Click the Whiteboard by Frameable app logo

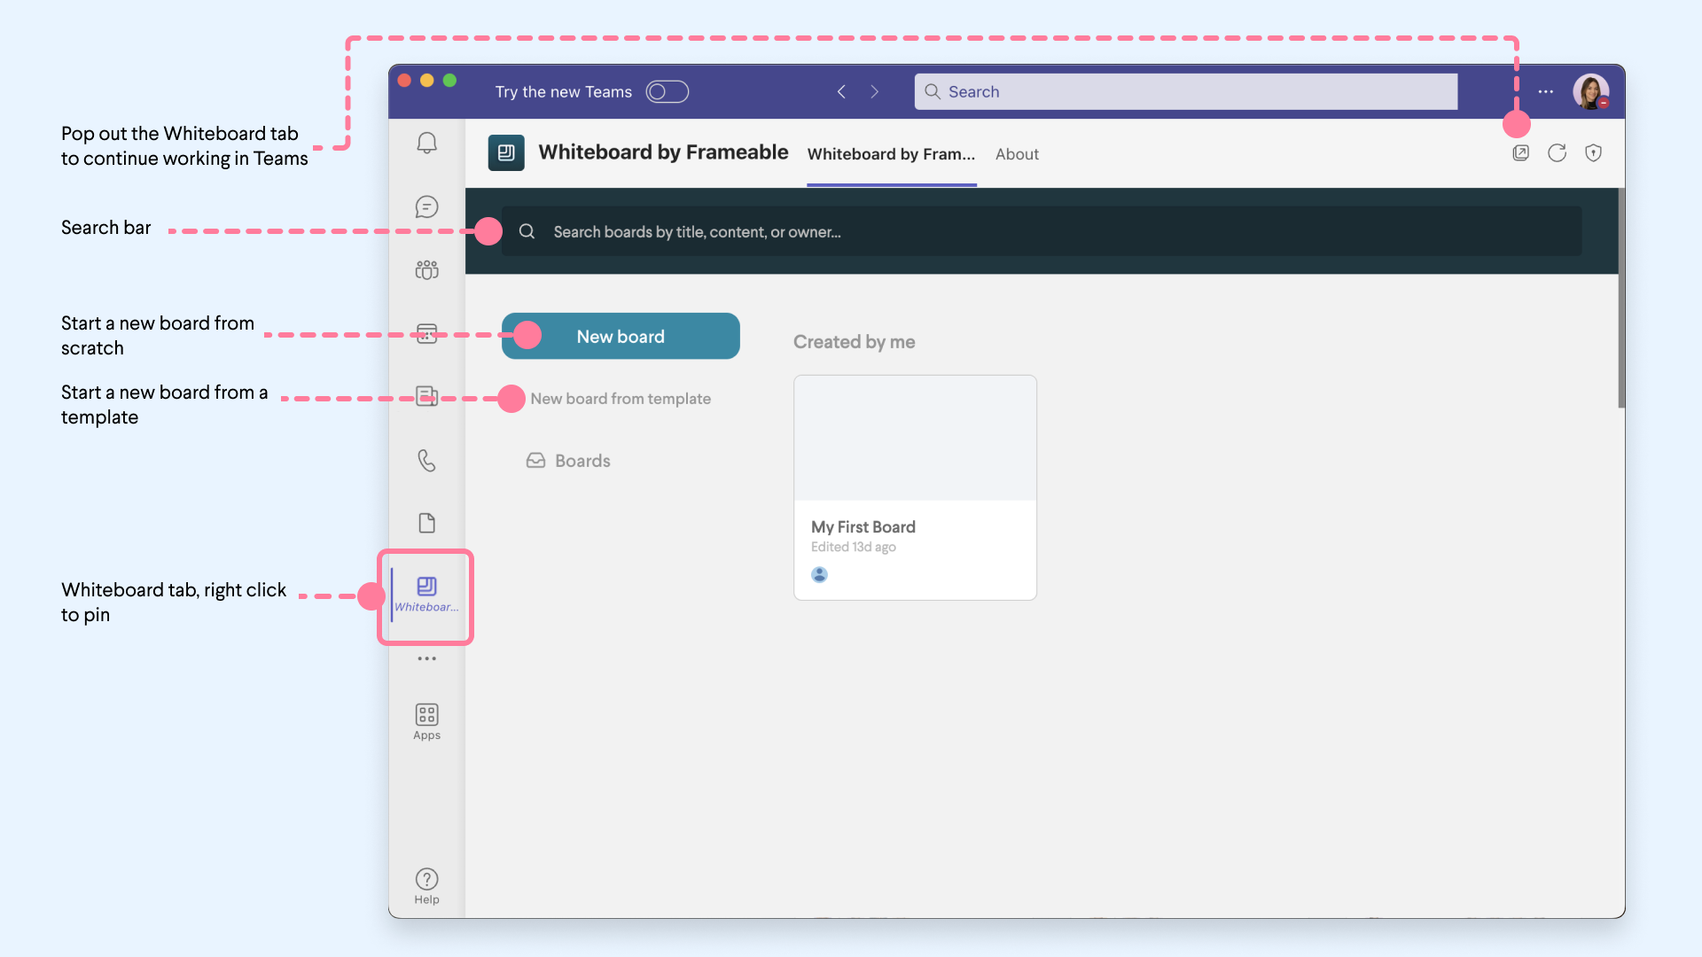coord(506,152)
